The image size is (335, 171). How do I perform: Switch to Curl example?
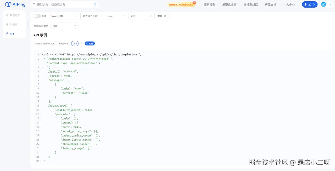point(75,43)
